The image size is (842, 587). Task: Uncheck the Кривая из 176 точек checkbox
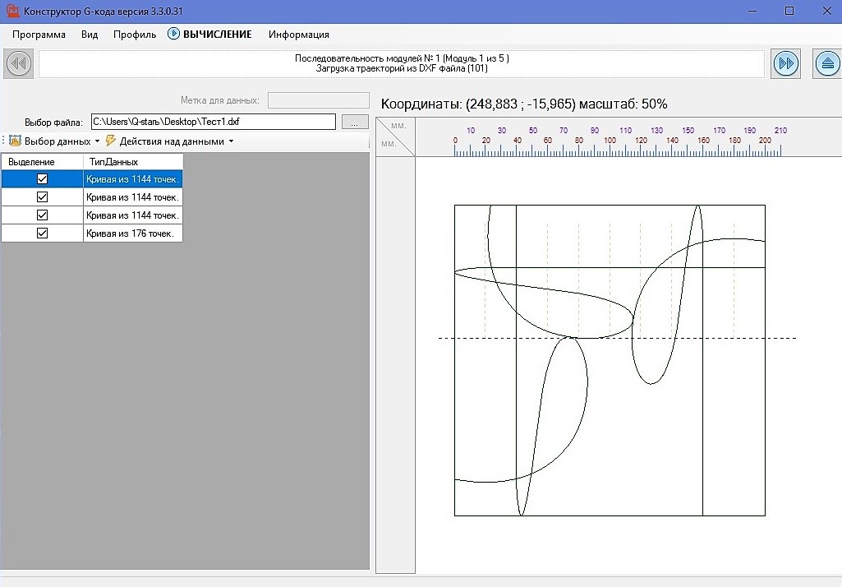pos(42,233)
